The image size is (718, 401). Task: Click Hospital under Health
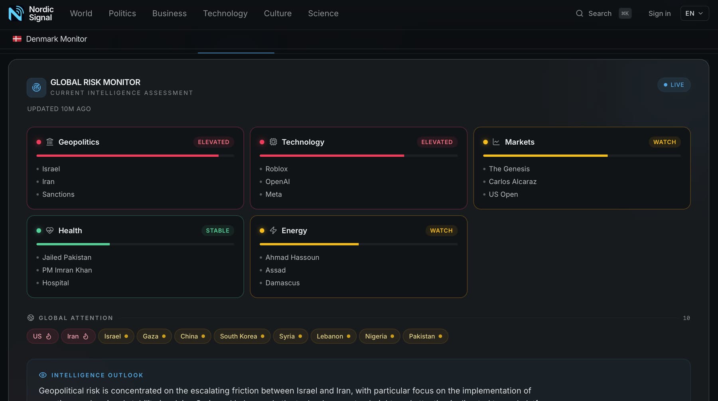(55, 283)
